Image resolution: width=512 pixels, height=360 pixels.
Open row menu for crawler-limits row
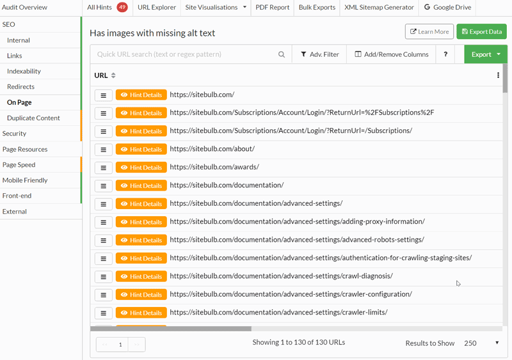(x=104, y=313)
